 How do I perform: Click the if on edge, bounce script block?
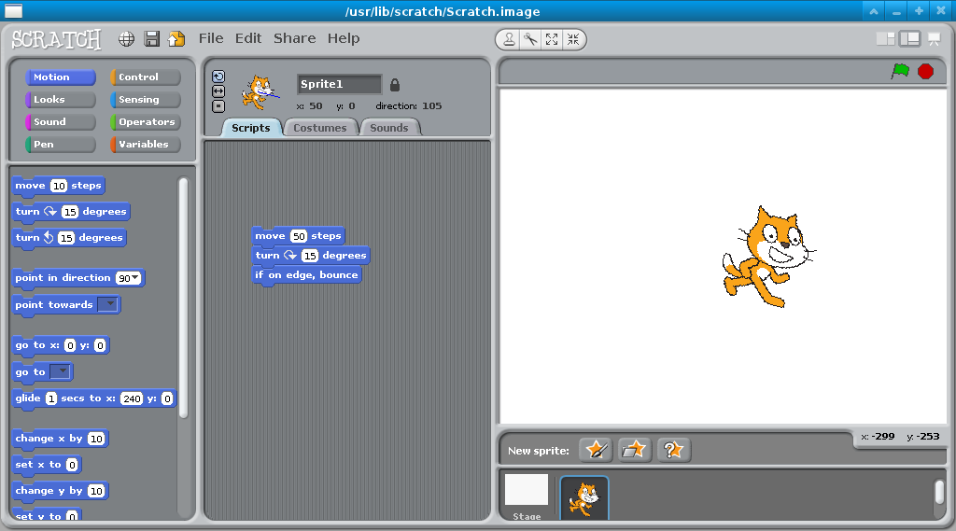pos(306,275)
